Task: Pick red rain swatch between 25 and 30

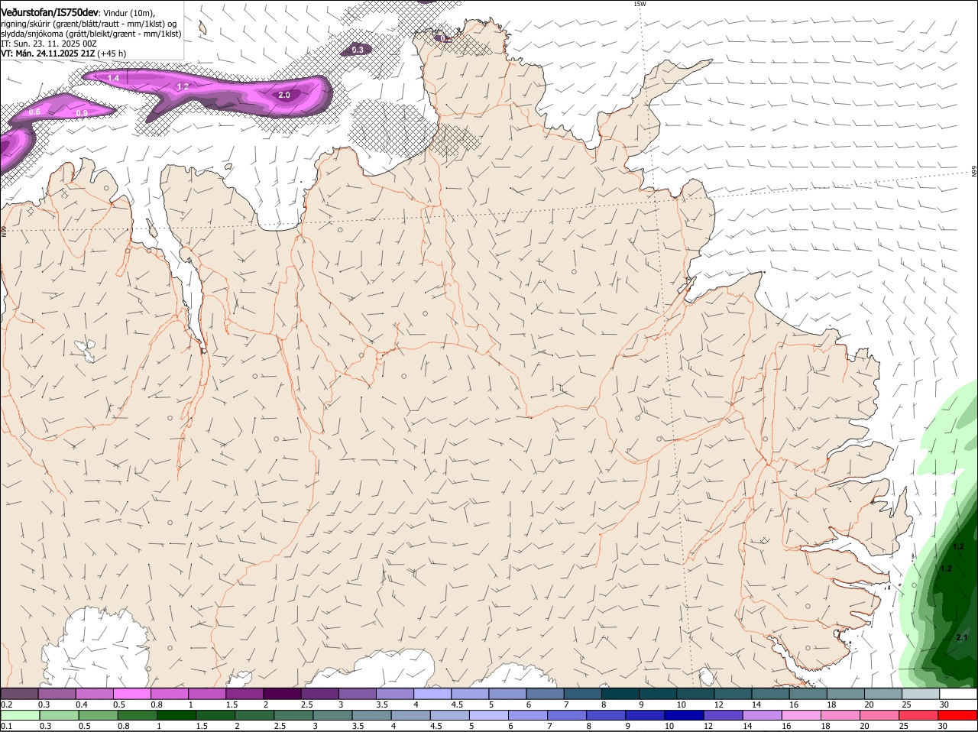Action: [920, 715]
